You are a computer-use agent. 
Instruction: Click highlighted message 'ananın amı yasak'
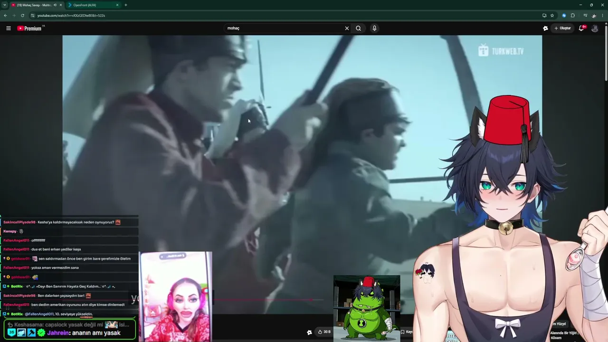coord(95,333)
